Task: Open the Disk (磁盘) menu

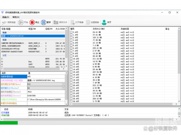Action: pyautogui.click(x=6, y=17)
